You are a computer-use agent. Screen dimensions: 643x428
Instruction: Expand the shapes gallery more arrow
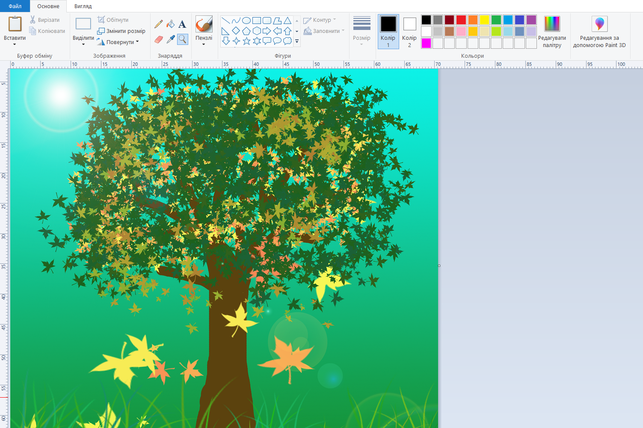297,41
